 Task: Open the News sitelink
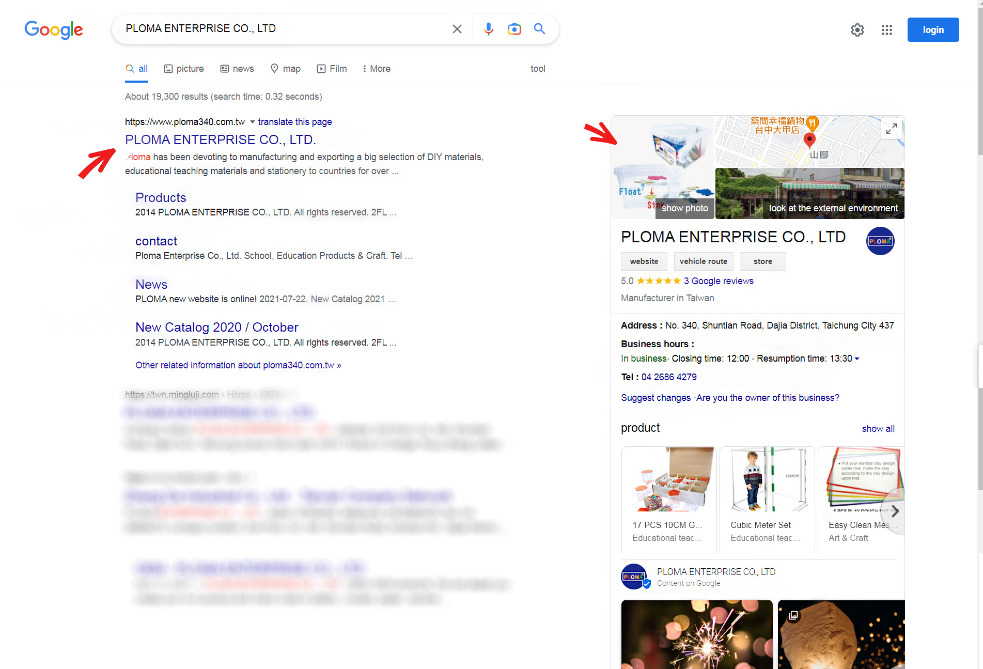tap(151, 284)
